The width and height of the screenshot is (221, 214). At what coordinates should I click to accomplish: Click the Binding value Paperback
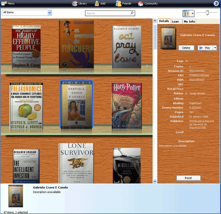point(196,103)
